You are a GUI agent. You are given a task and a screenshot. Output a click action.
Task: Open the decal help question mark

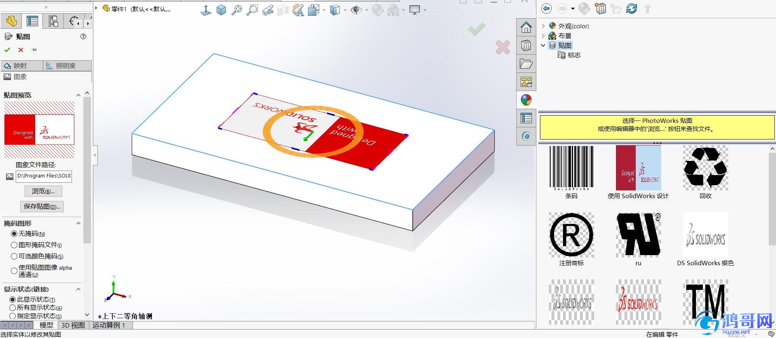[x=83, y=36]
